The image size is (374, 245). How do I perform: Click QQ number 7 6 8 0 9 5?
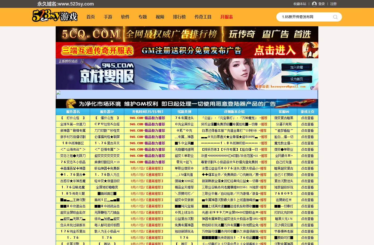(284, 194)
